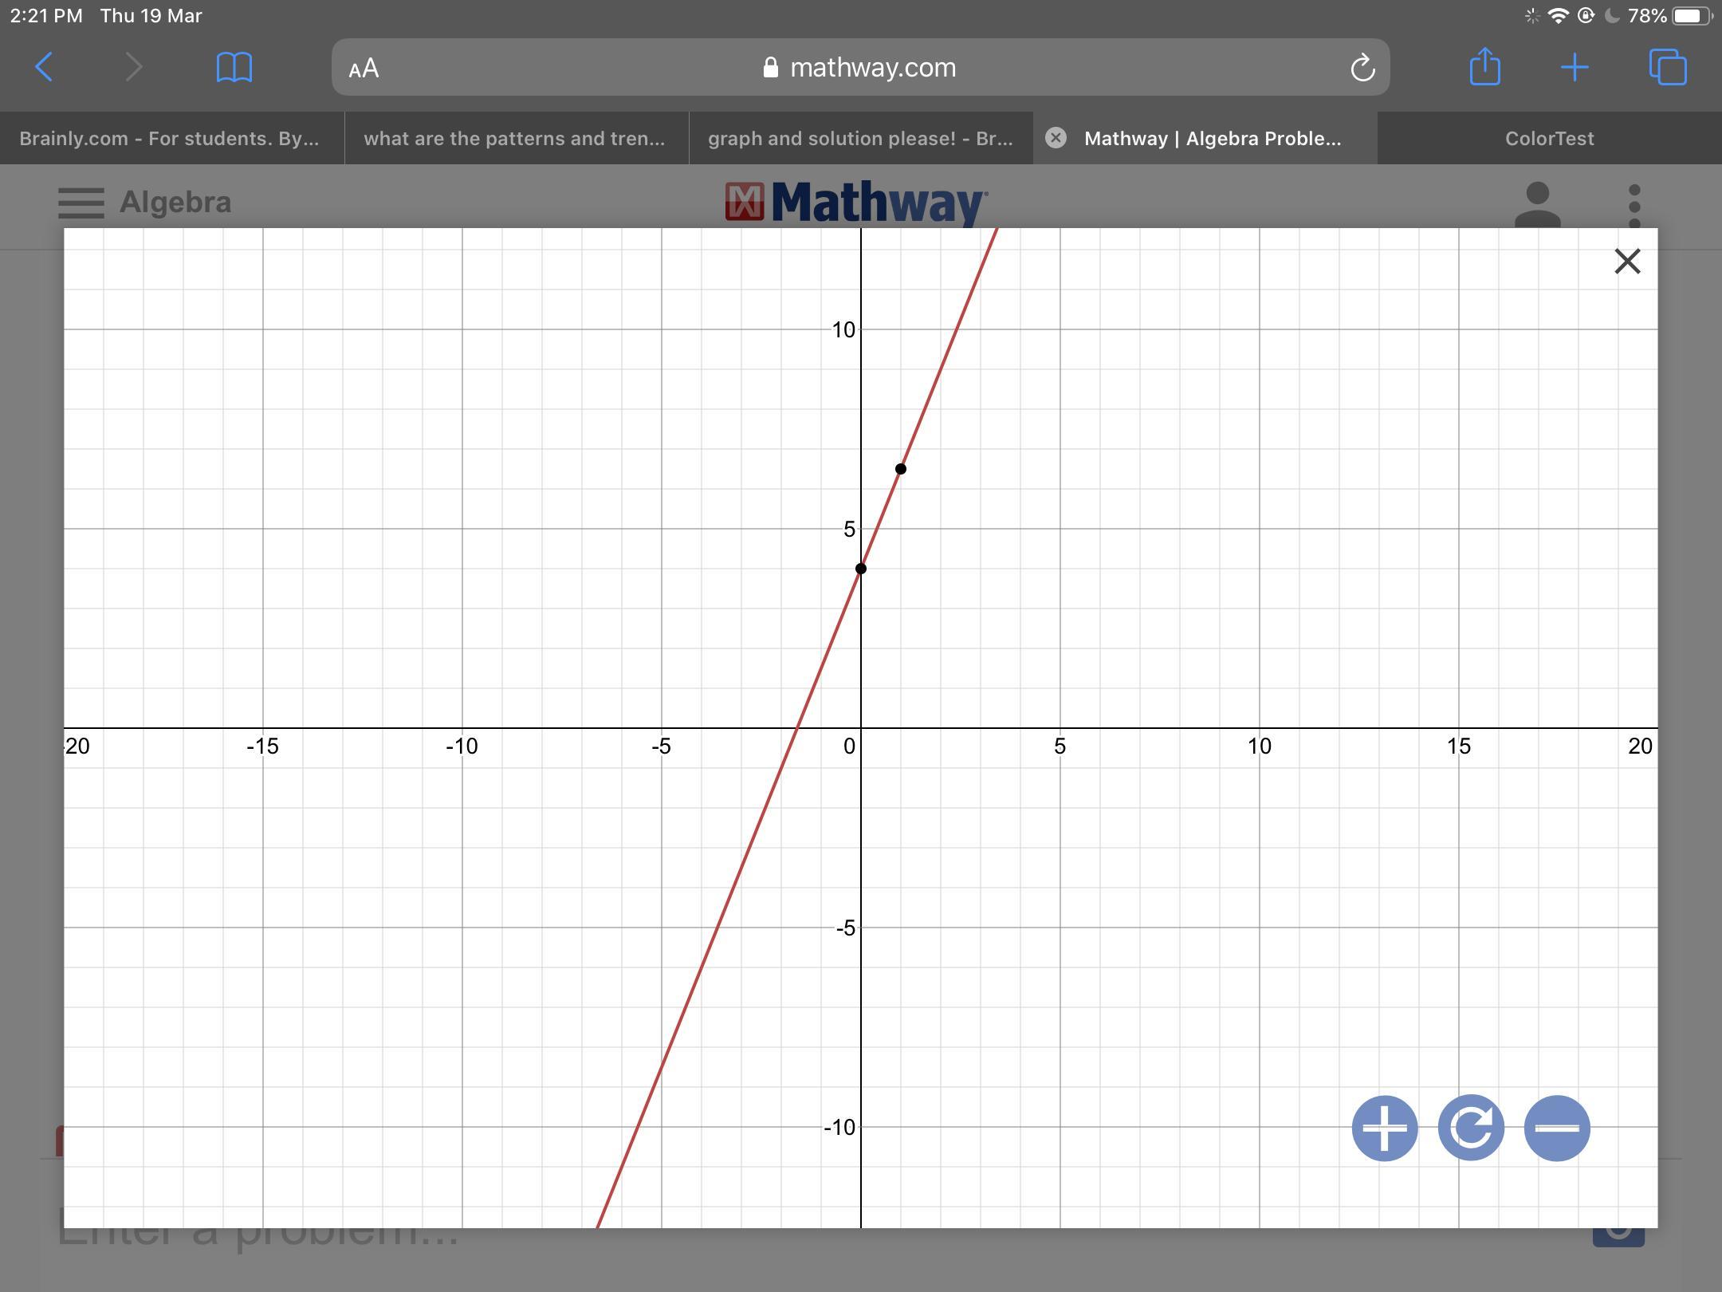Screen dimensions: 1722x1292
Task: Open a new tab with plus icon
Action: (1575, 67)
